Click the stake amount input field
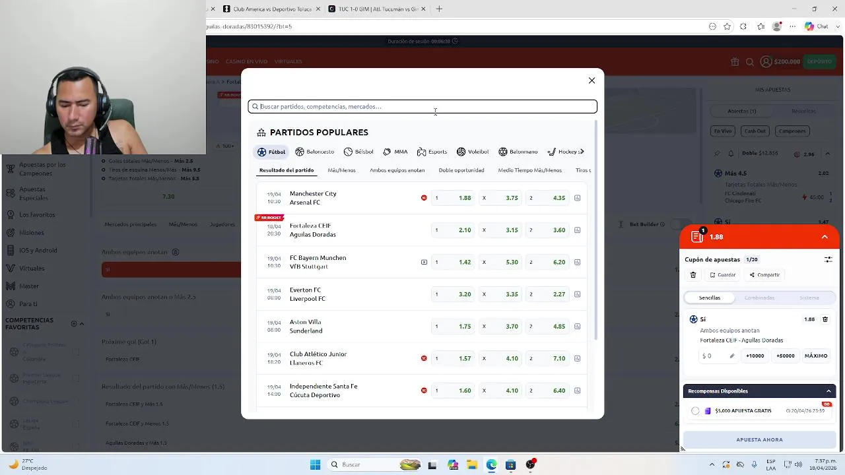 (x=719, y=356)
